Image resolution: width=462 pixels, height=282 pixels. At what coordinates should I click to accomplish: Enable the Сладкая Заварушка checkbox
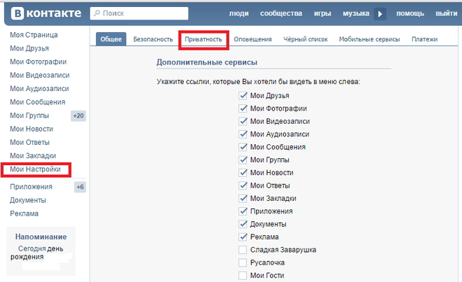pos(243,250)
